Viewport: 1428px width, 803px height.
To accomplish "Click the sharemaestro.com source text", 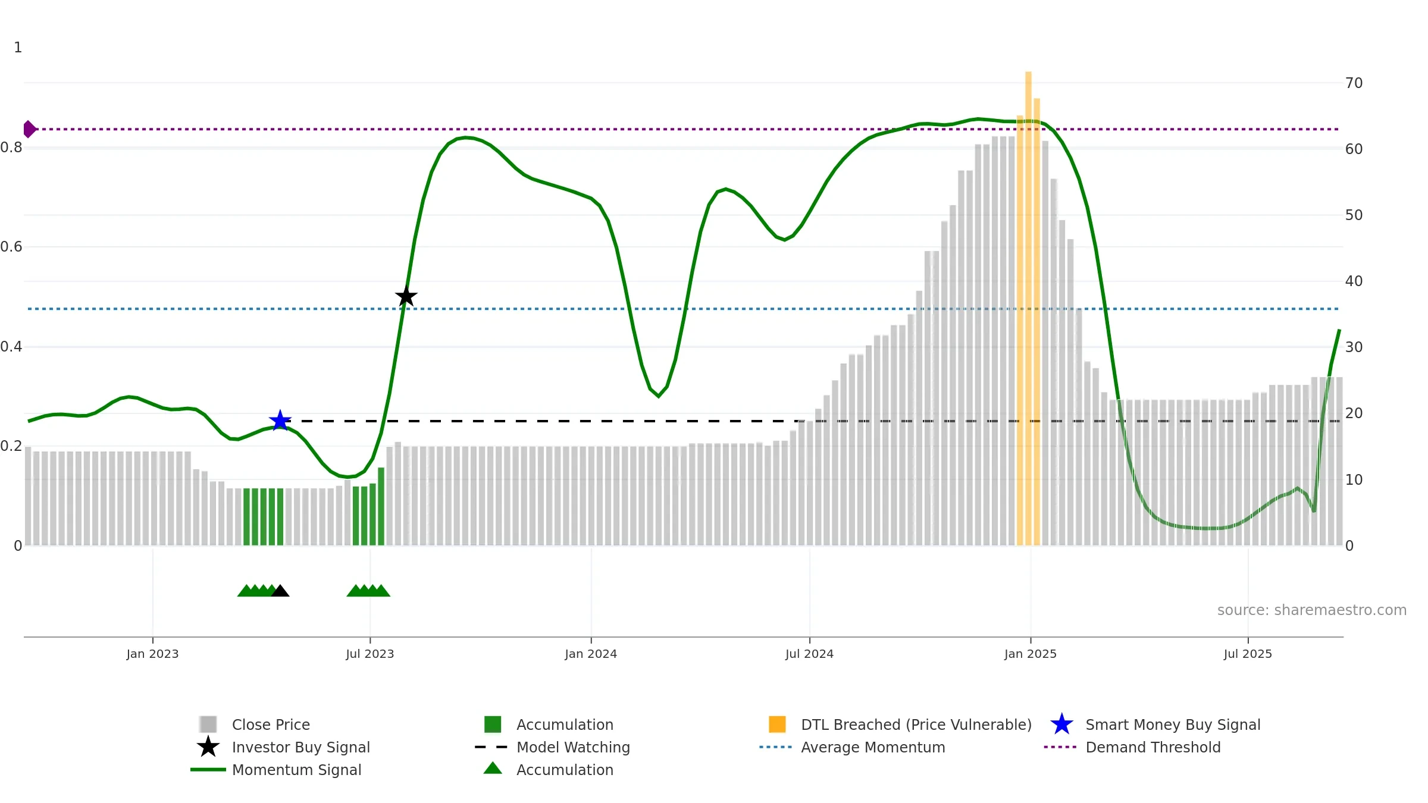I will pyautogui.click(x=1311, y=610).
